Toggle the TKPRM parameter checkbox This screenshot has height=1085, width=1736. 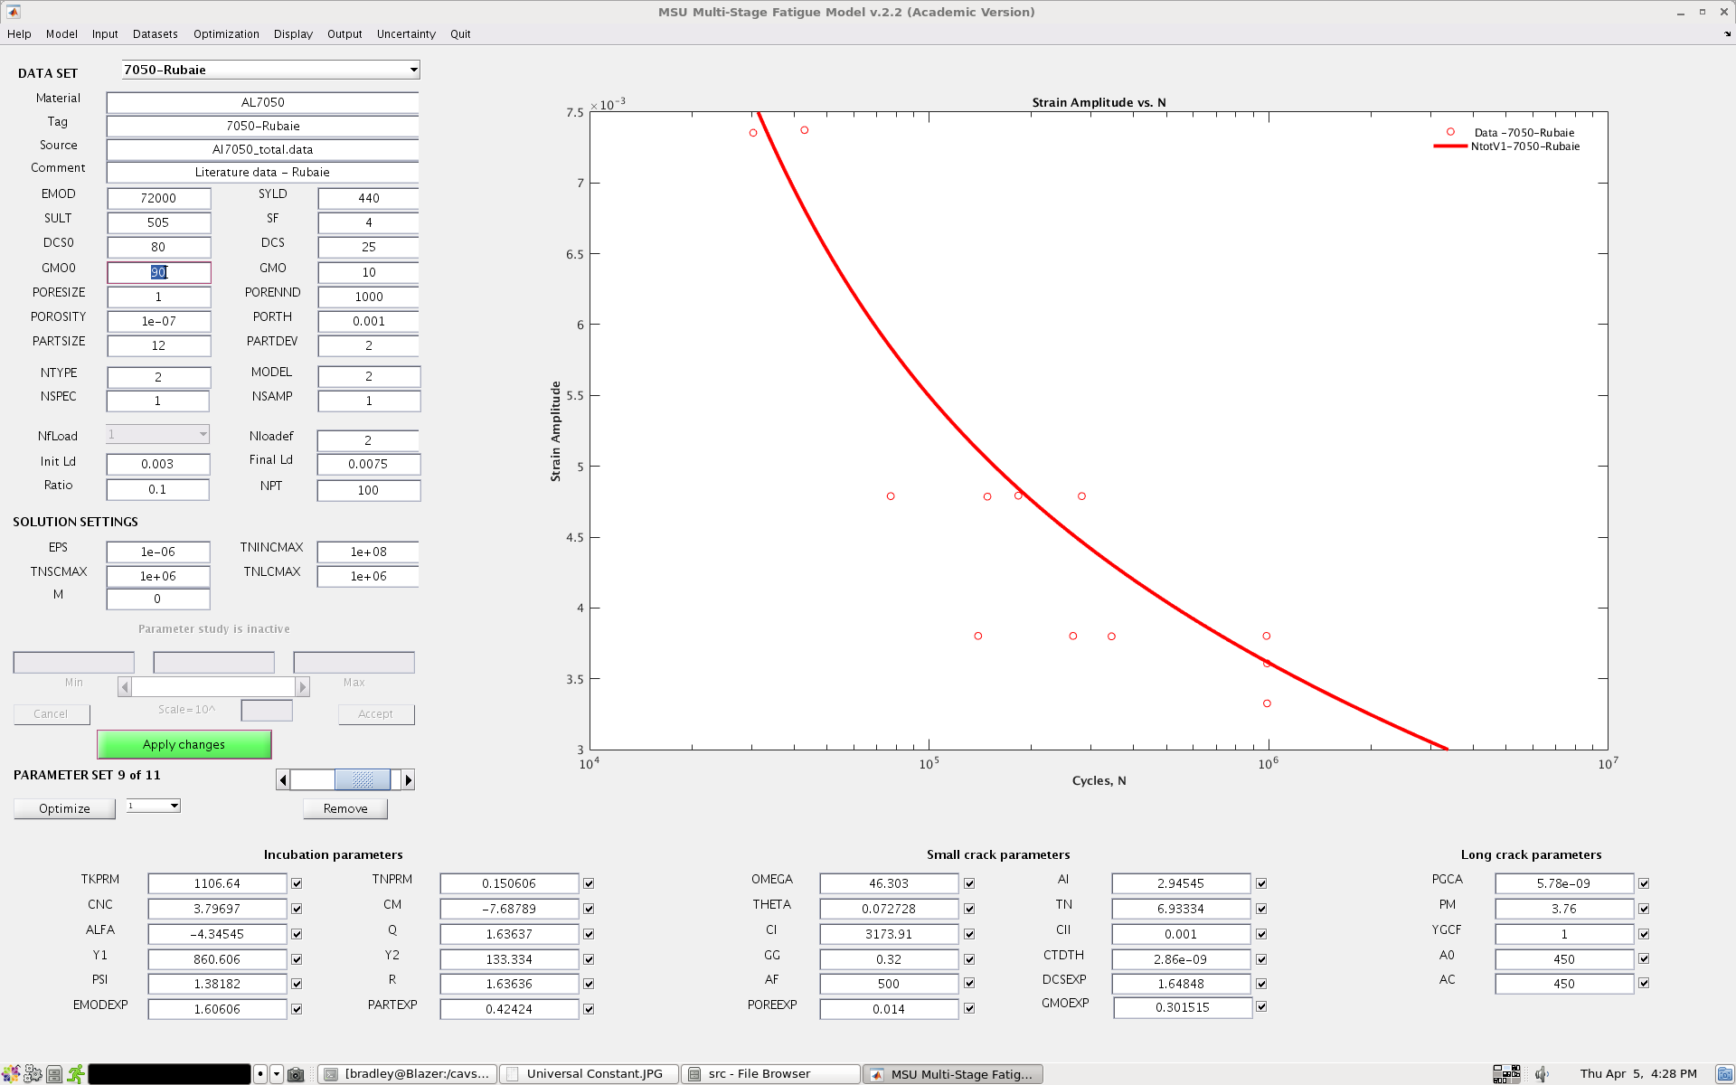pyautogui.click(x=297, y=883)
